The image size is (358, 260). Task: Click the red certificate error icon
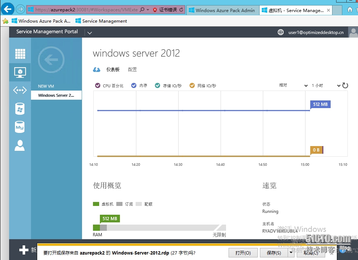click(155, 10)
